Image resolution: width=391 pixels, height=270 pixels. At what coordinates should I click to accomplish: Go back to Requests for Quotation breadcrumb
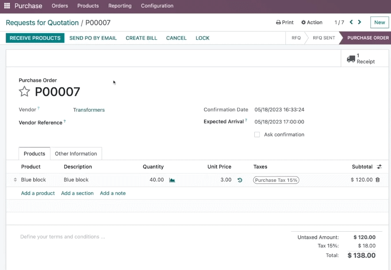point(42,22)
